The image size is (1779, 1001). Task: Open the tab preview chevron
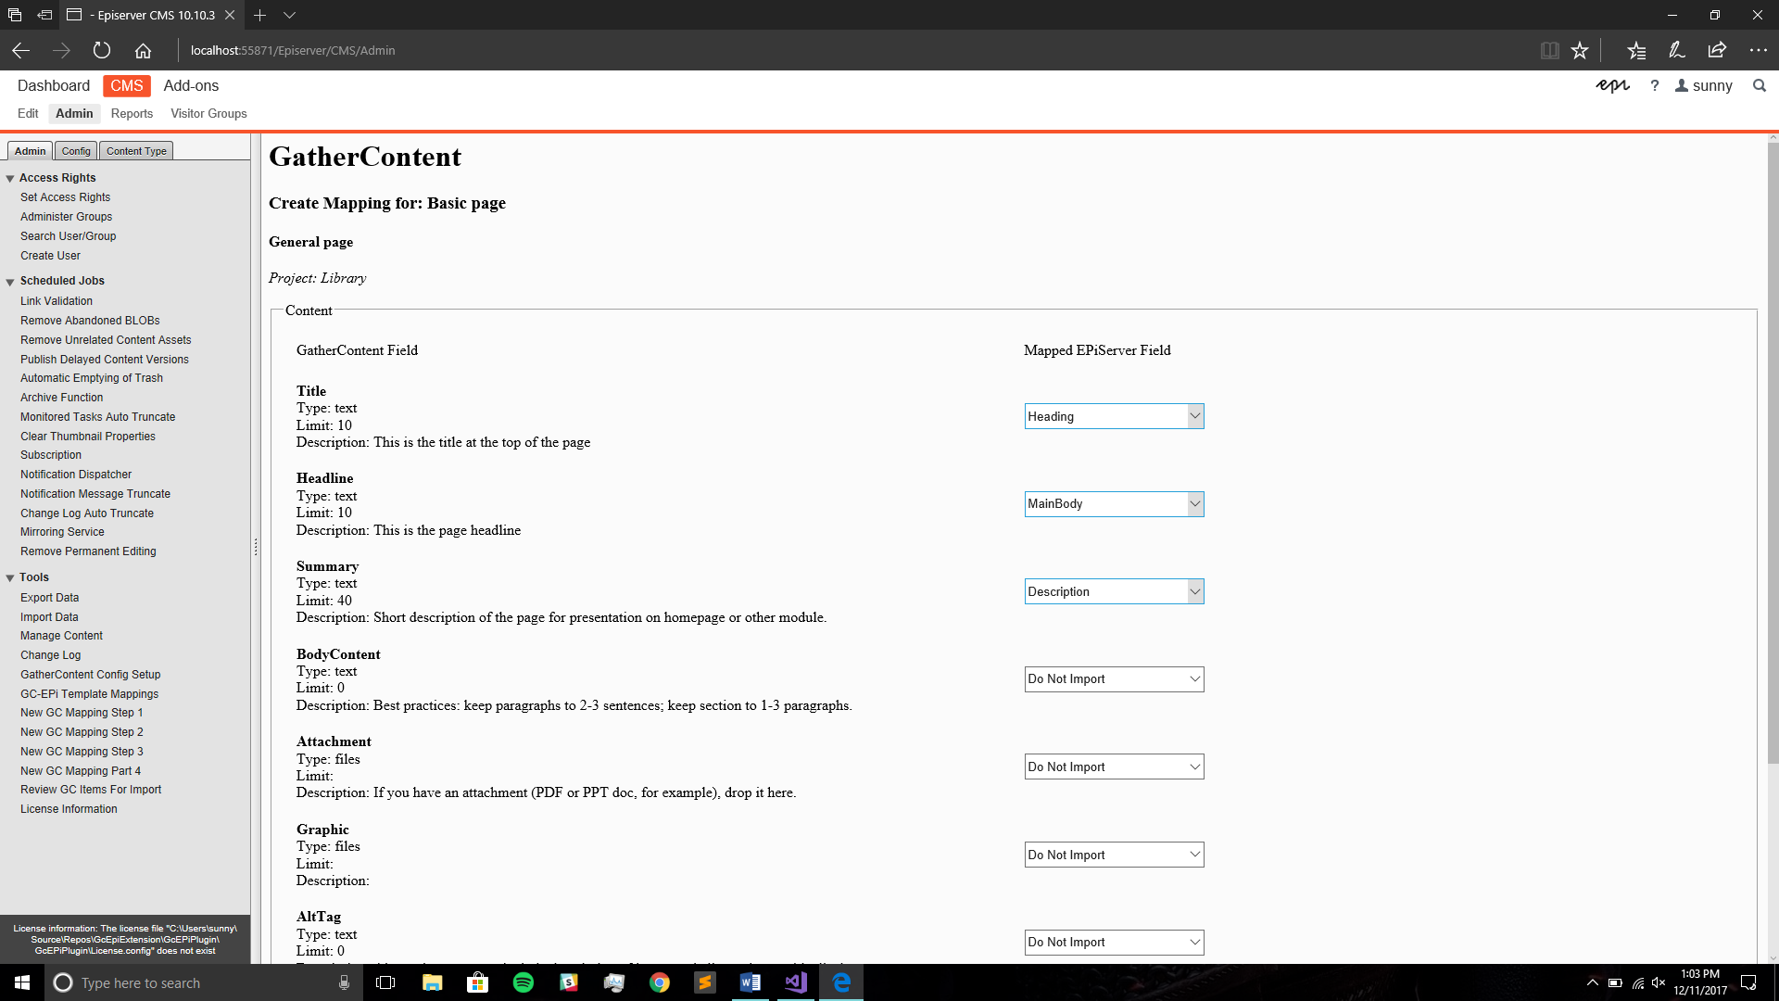pyautogui.click(x=289, y=15)
